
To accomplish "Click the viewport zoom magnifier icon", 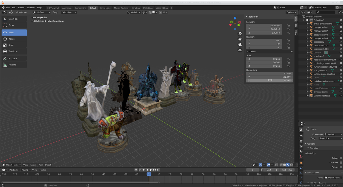I will (240, 34).
